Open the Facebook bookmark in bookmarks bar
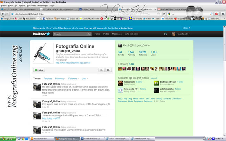226x141 pixels. pos(48,19)
